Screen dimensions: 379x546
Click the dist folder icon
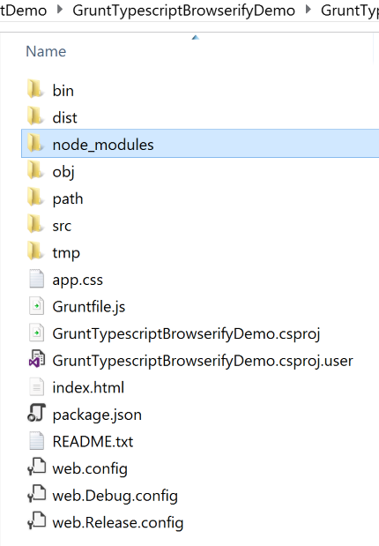(35, 116)
